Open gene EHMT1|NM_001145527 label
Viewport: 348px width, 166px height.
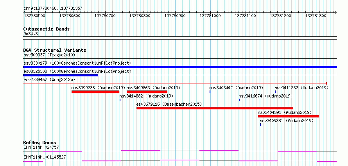point(45,157)
